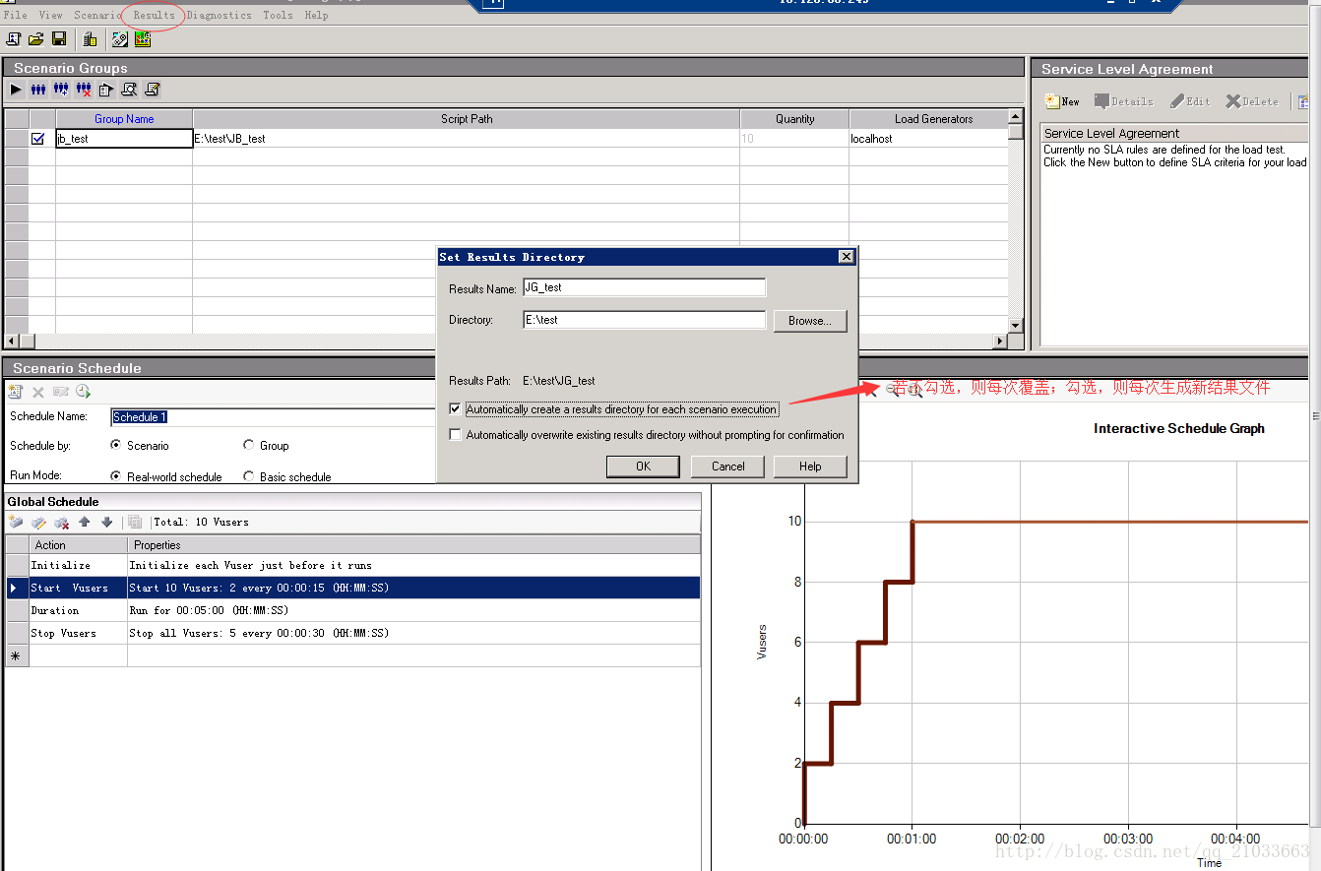
Task: Open the Results menu
Action: (x=155, y=15)
